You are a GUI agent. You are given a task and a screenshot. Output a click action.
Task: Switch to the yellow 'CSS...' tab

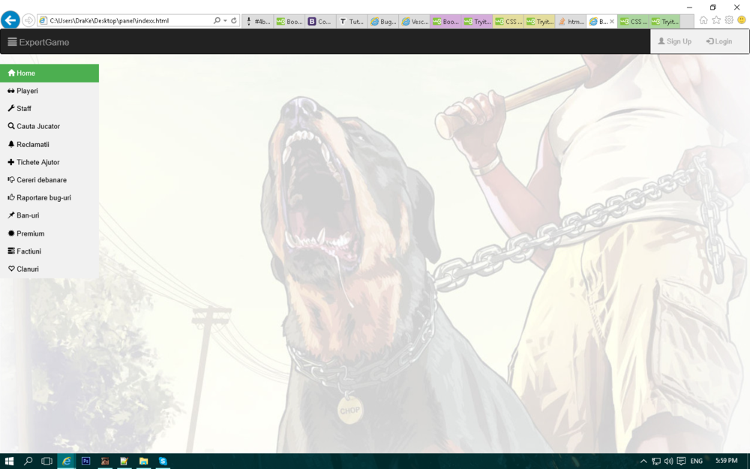[508, 21]
